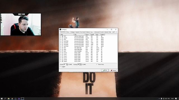This screenshot has height=100, width=179.
Task: Click the network tray icon
Action: pos(164,99)
